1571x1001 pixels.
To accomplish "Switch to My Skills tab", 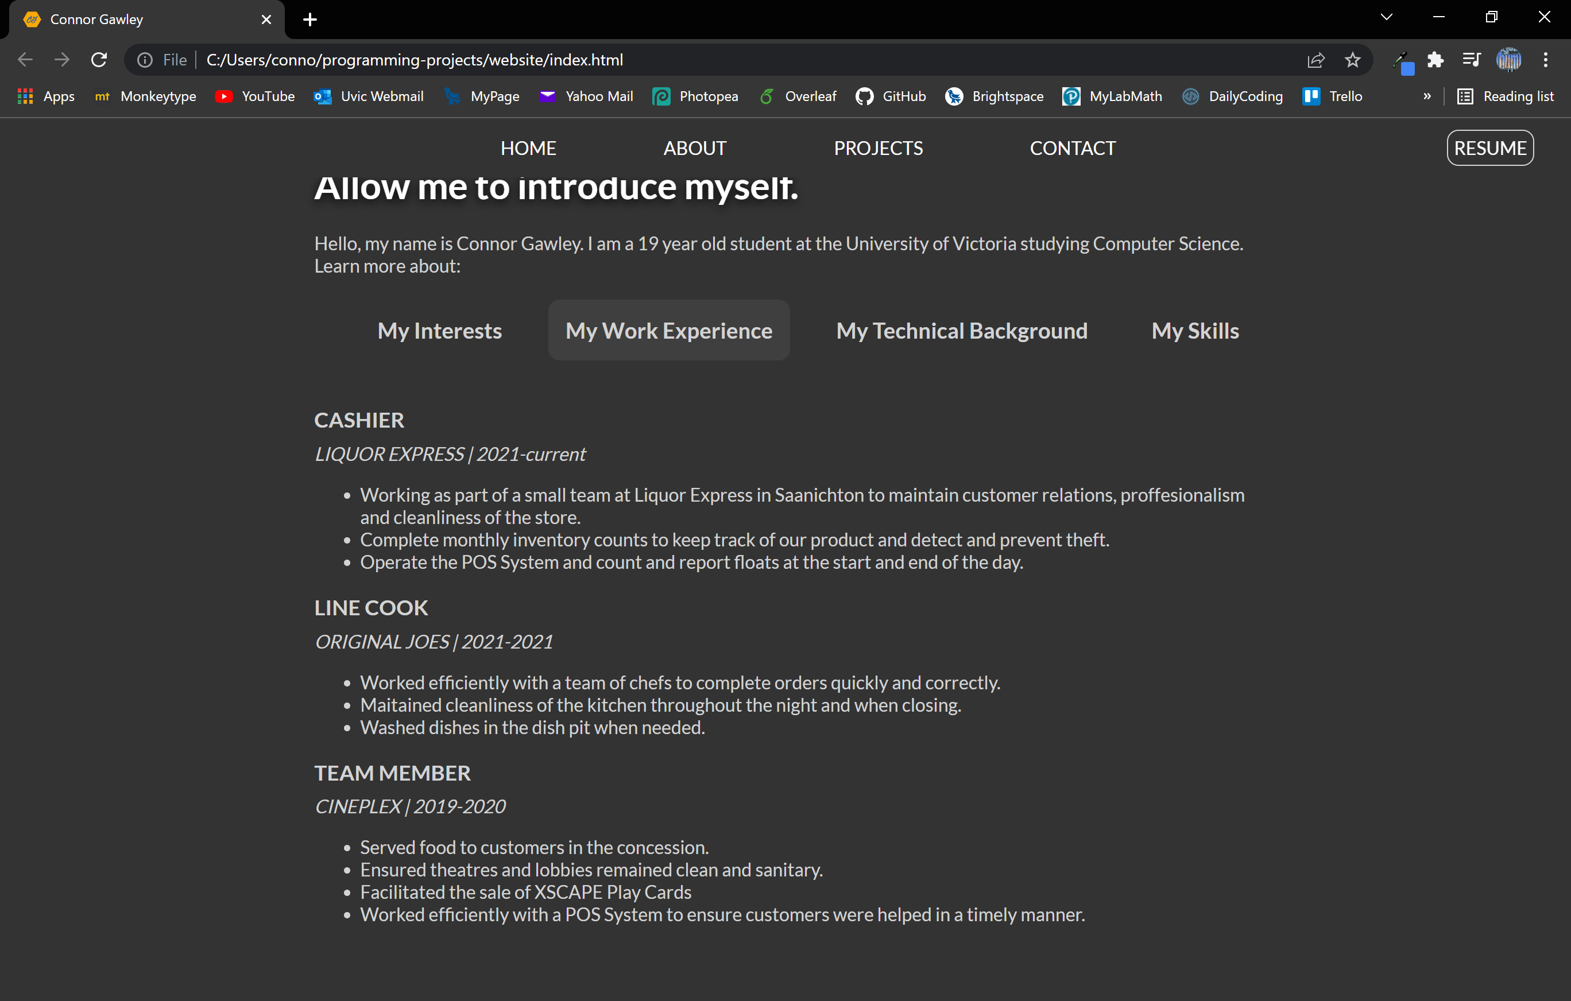I will (1195, 331).
